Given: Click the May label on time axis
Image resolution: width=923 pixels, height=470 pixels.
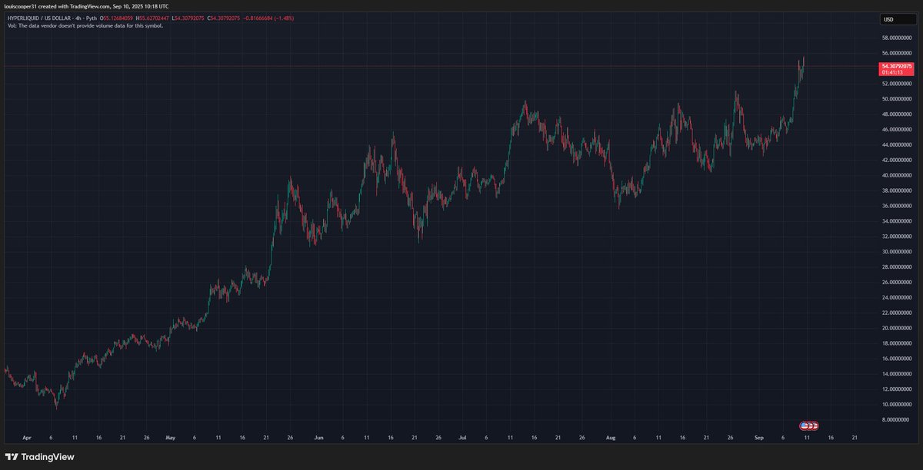Looking at the screenshot, I should 170,438.
